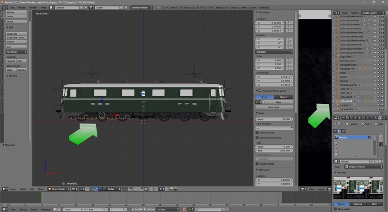388x212 pixels.
Task: Open the Render menu
Action: click(22, 8)
